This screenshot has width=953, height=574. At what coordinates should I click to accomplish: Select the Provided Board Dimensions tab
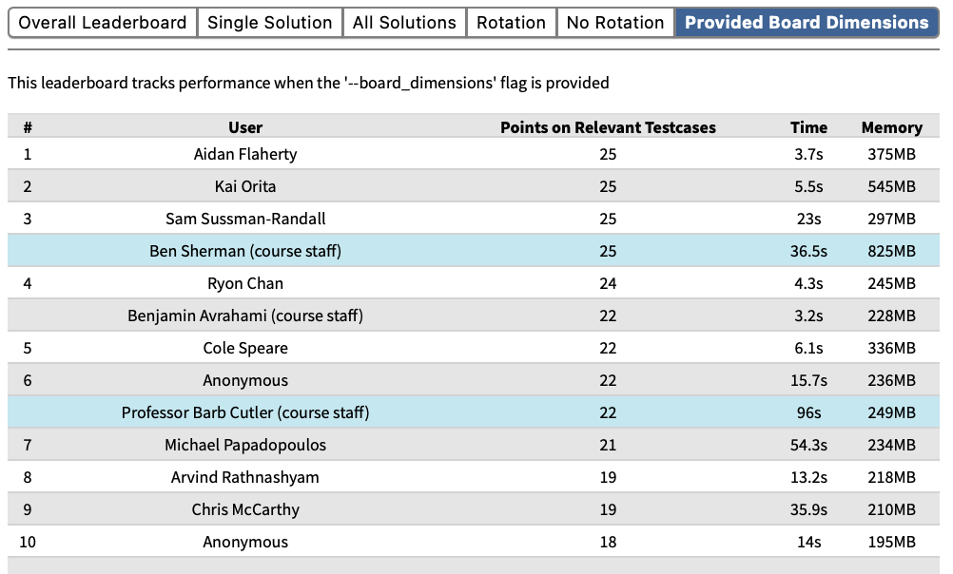coord(807,23)
